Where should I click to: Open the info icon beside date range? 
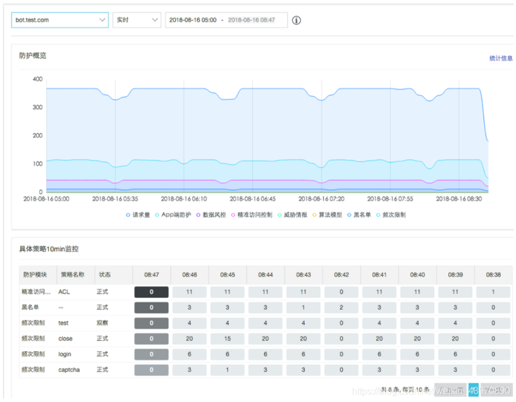[x=297, y=20]
